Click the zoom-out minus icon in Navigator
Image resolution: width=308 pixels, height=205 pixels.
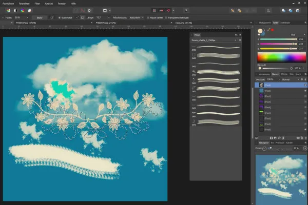[x=264, y=148]
